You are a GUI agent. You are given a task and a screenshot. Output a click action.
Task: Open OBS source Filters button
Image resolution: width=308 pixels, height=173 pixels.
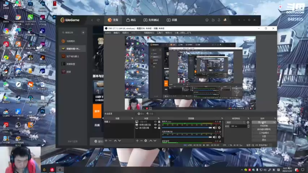coord(150,114)
